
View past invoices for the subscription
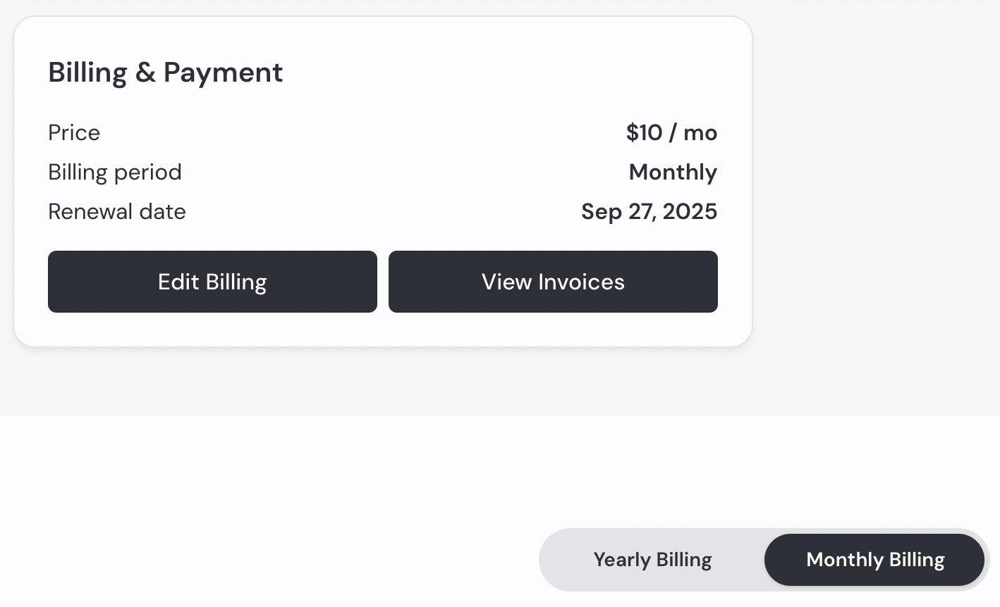(553, 282)
